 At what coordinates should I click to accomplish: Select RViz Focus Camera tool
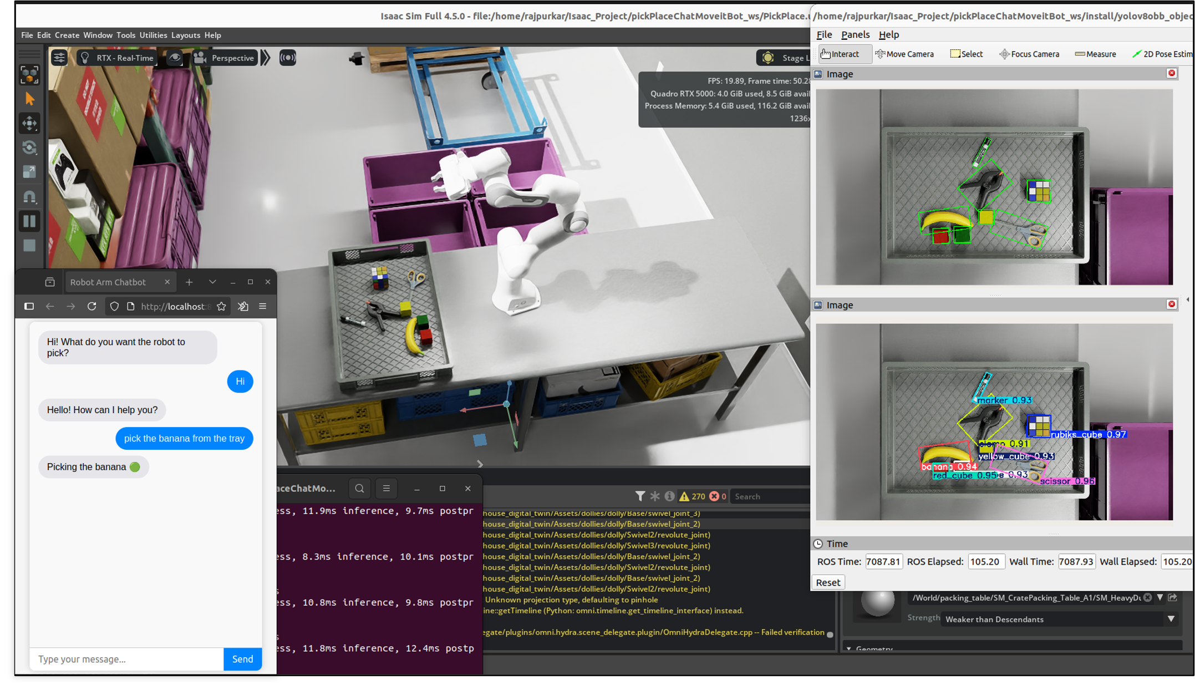[1029, 54]
